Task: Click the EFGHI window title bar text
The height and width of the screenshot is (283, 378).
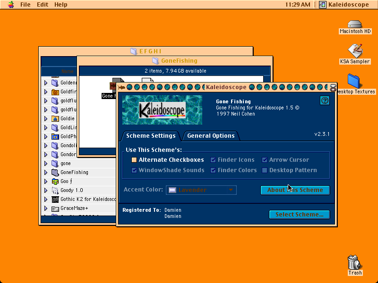Action: (x=150, y=51)
